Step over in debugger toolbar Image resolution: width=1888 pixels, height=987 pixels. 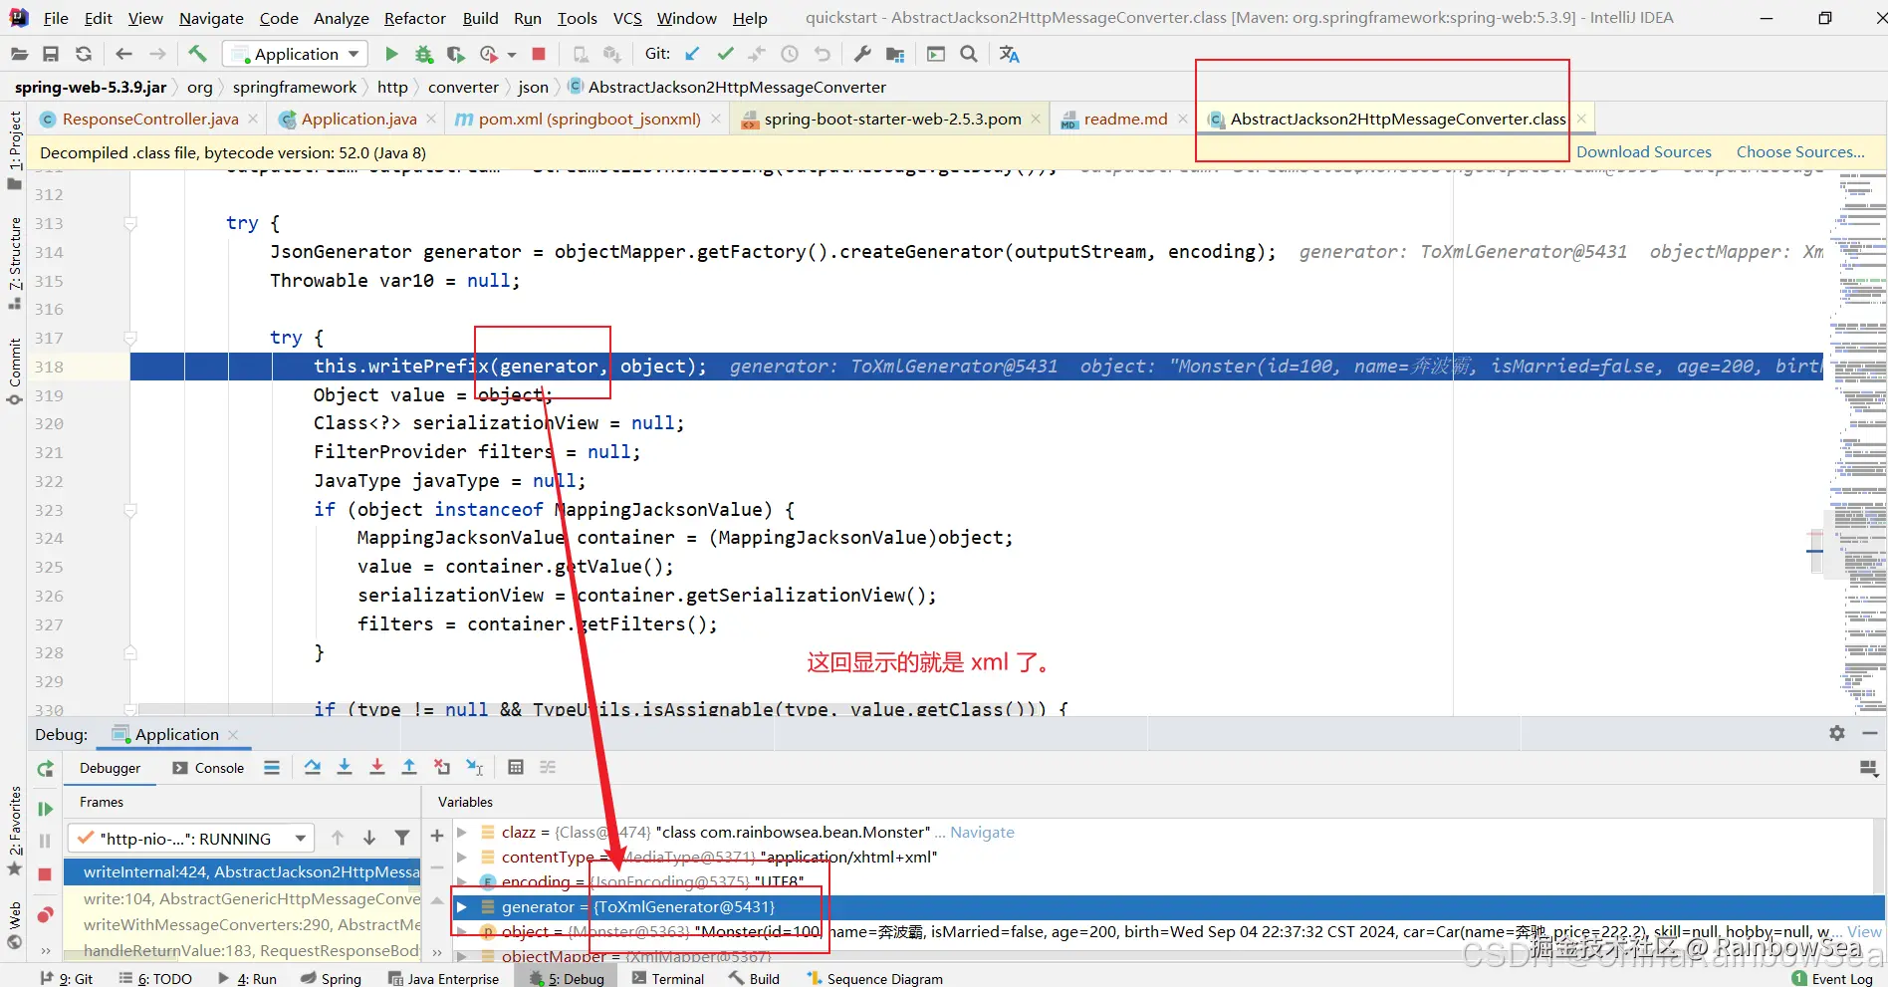(x=313, y=767)
